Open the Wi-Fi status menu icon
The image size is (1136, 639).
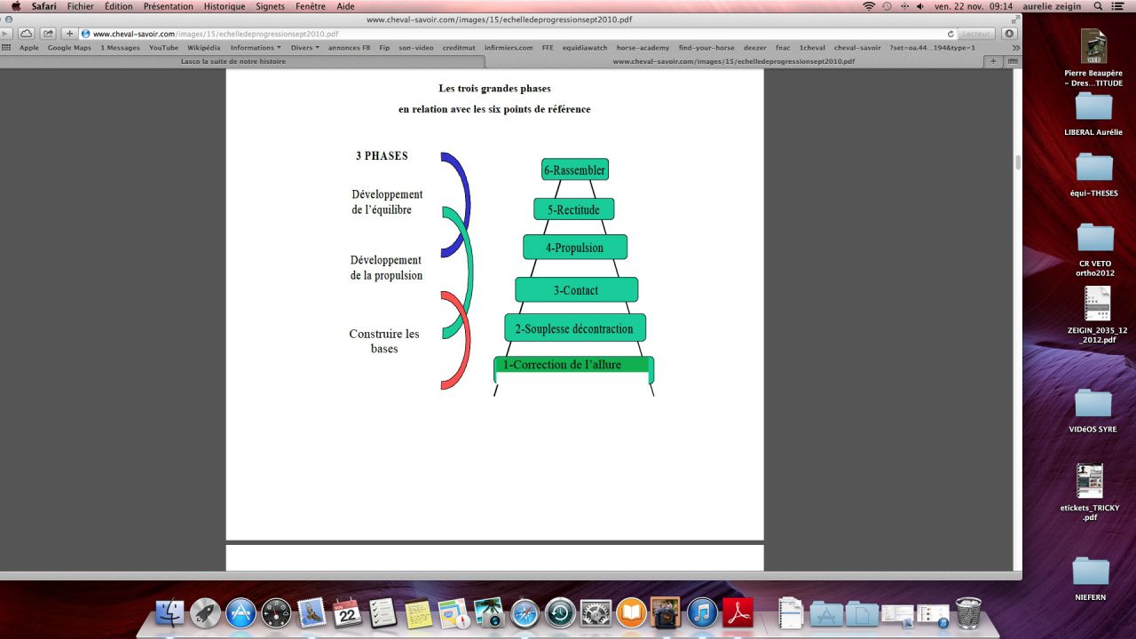868,6
